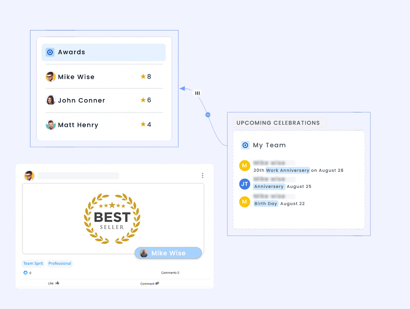Select the Team Sprit tag
Viewport: 410px width, 309px height.
coord(33,264)
